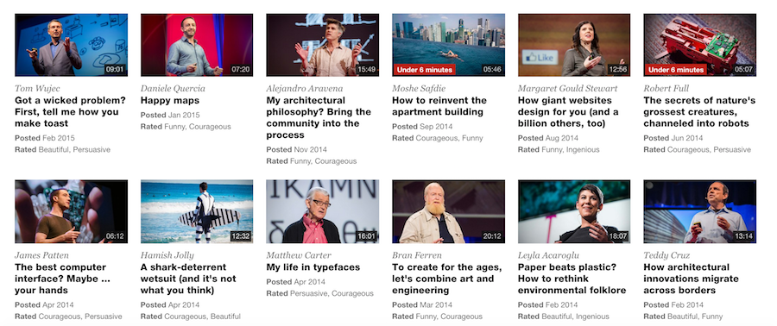
Task: Click 'Rated Persuasive, Courageous' under Matthew Carter
Action: coord(319,293)
